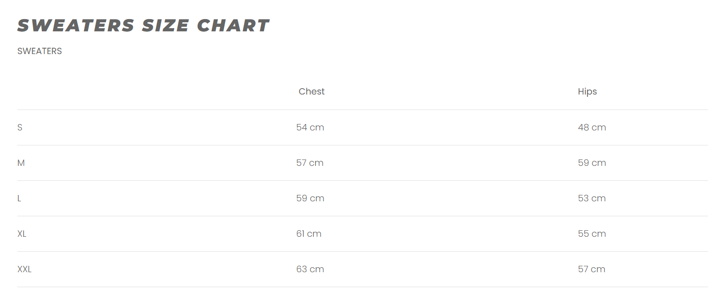Select the XL size row label
The image size is (708, 299).
(x=22, y=234)
